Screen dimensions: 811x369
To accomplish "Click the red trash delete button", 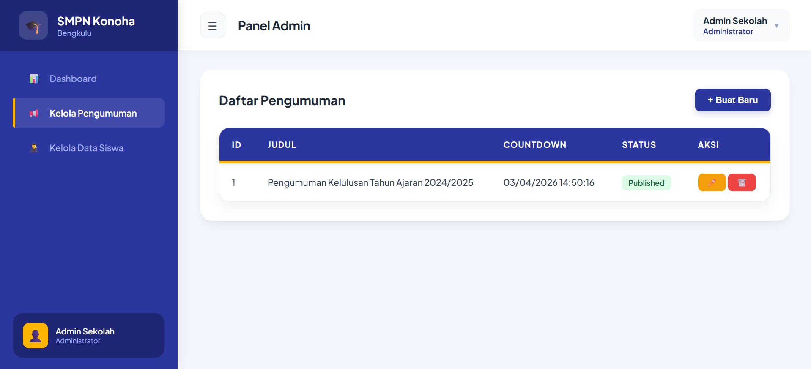I will point(742,182).
